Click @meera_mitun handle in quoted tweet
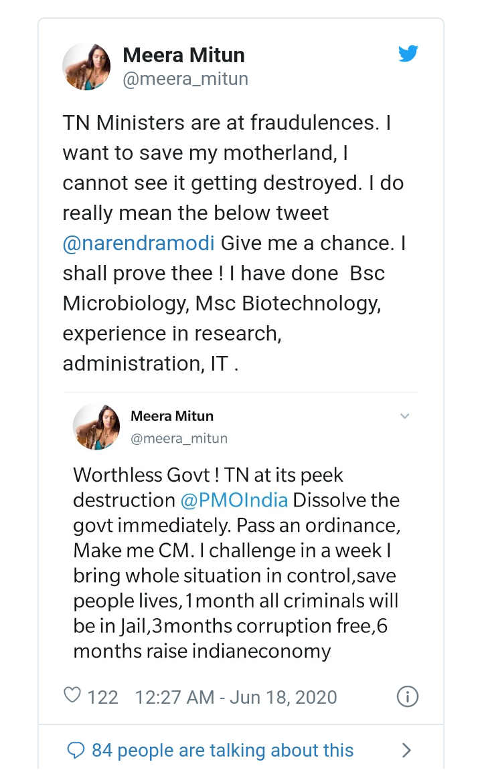Image resolution: width=482 pixels, height=770 pixels. pos(179,438)
